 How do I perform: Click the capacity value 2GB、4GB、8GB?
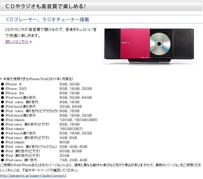pyautogui.click(x=73, y=147)
